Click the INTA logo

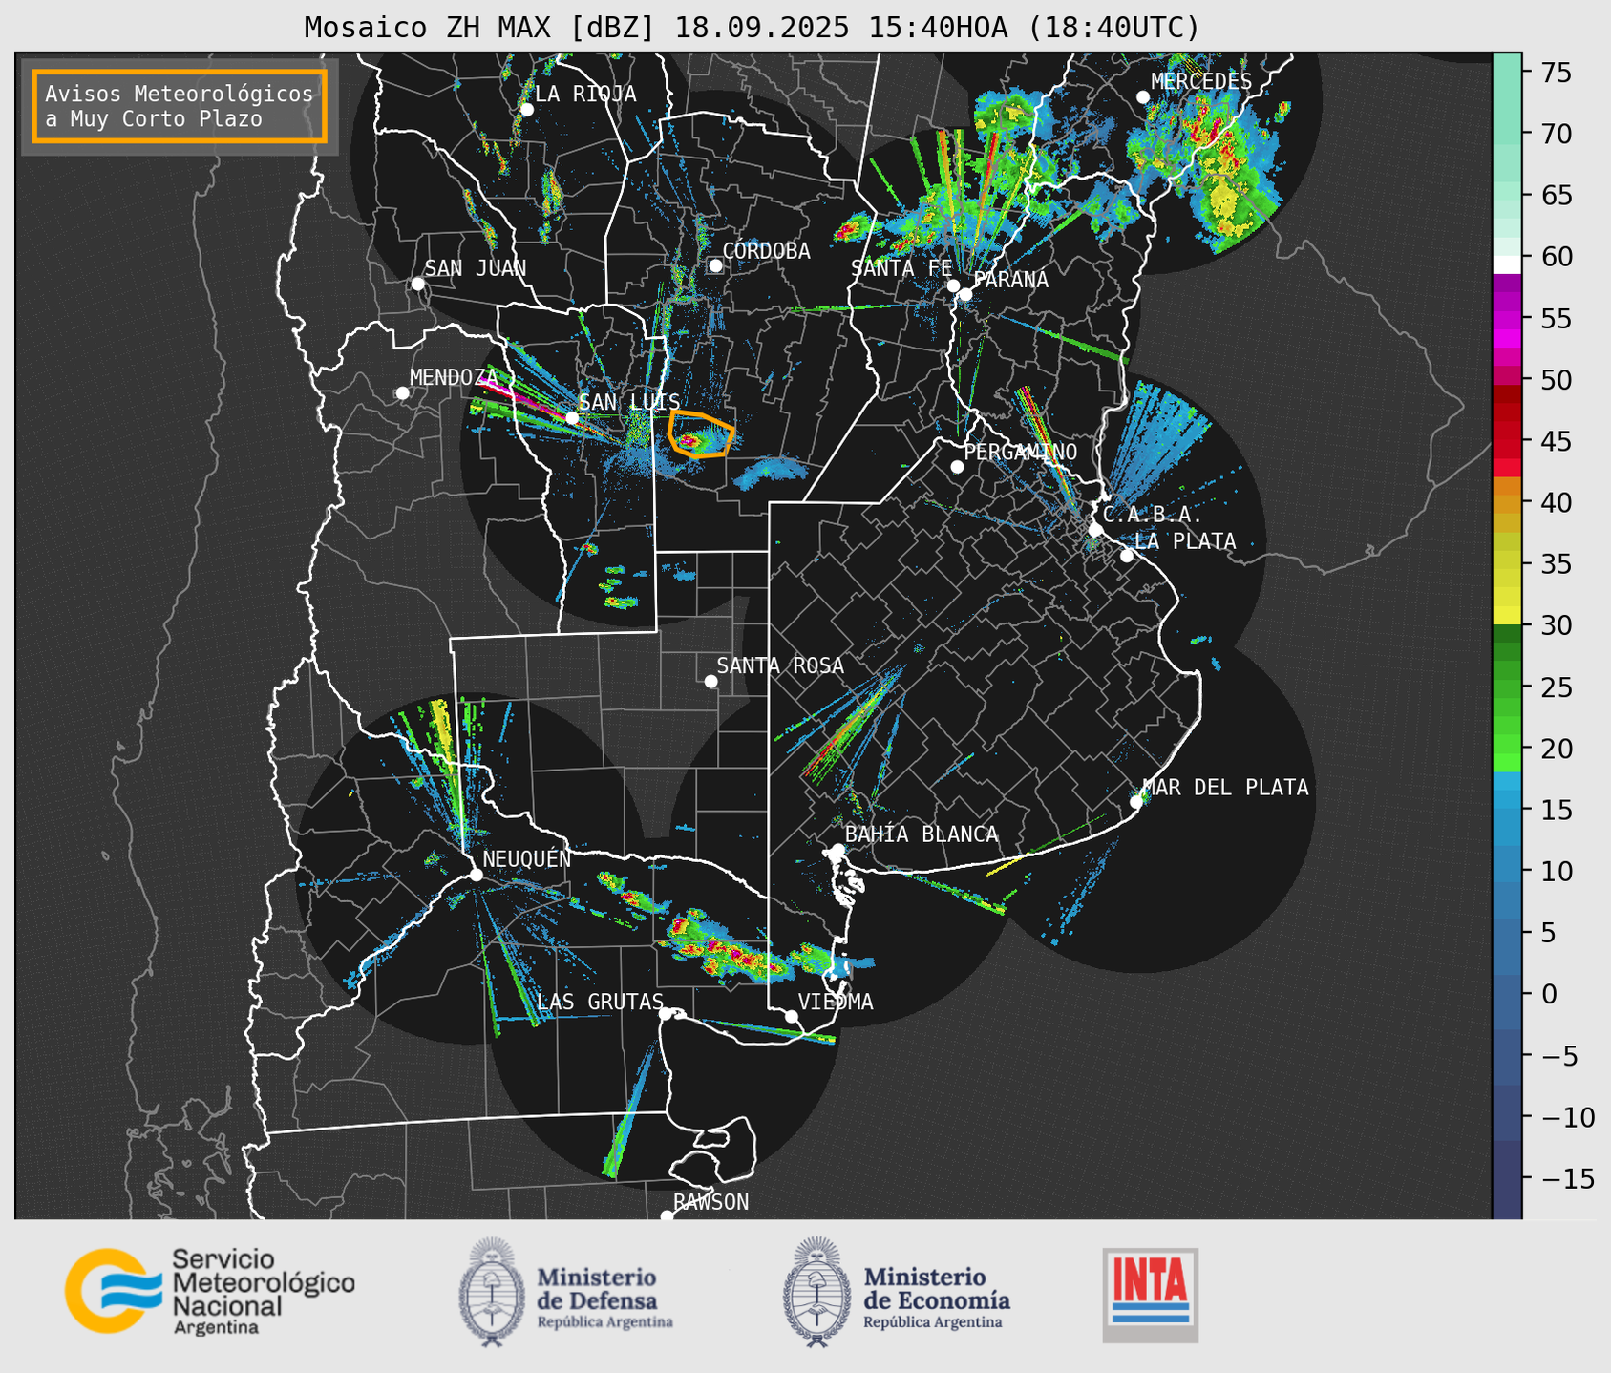click(1150, 1295)
